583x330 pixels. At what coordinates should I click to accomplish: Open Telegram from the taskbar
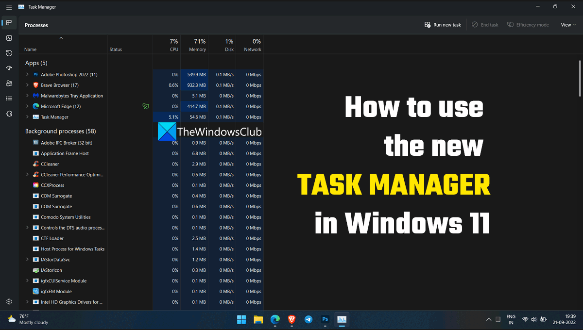[308, 319]
